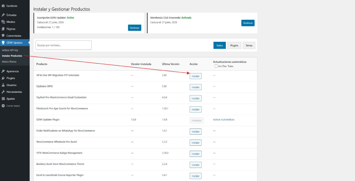Image resolution: width=355 pixels, height=181 pixels.
Task: Click the YITH Badge Management version 3.16.0
Action: point(165,153)
